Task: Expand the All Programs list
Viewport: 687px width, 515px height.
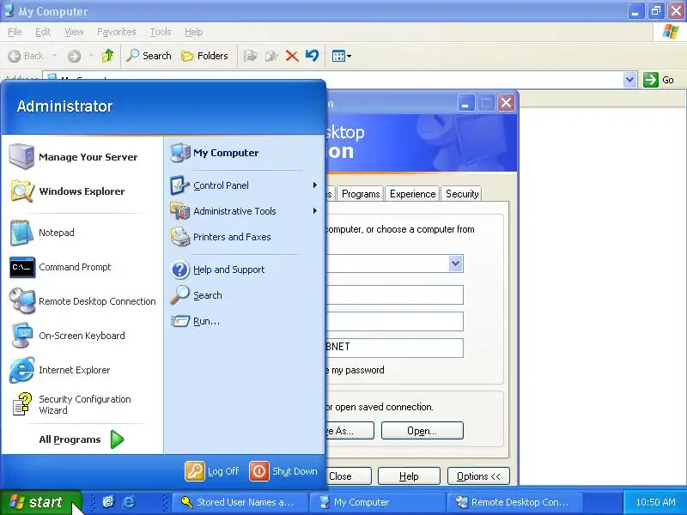Action: pyautogui.click(x=82, y=439)
